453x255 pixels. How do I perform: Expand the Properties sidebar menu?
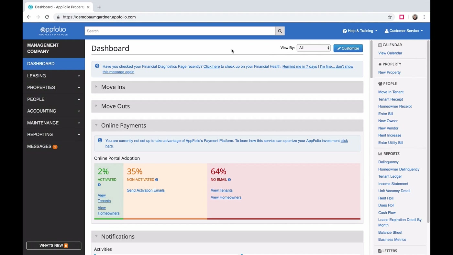pos(54,87)
